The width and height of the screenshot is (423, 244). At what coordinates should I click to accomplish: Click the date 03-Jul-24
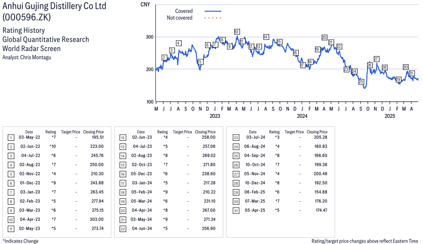[256, 137]
